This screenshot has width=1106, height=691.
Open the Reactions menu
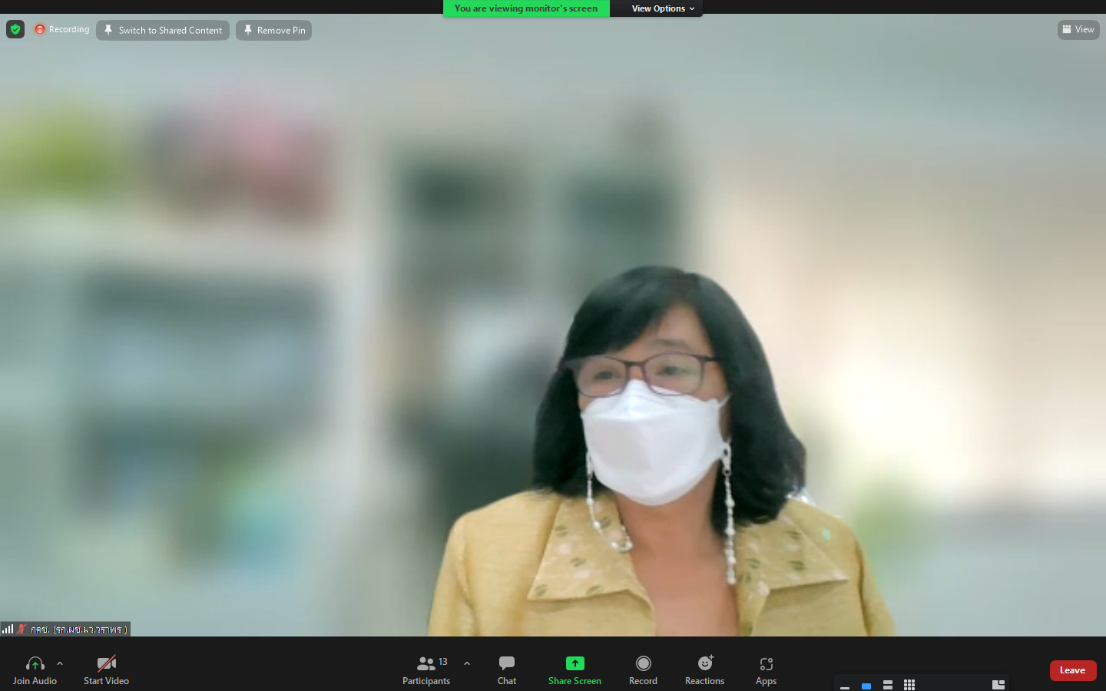click(x=704, y=670)
